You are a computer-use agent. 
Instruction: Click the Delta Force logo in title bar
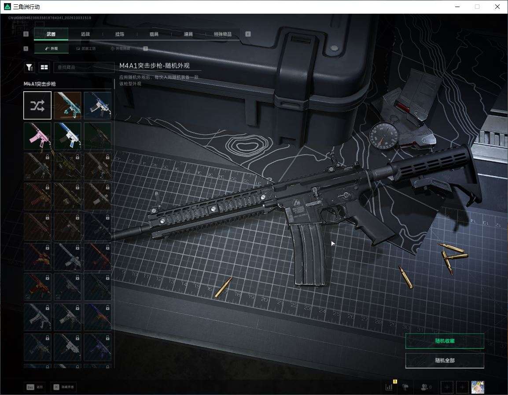click(x=7, y=7)
